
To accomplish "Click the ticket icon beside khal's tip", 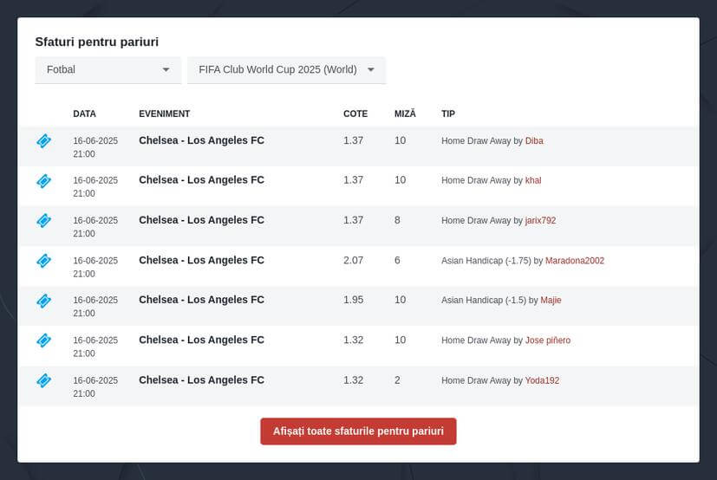I will (x=44, y=181).
